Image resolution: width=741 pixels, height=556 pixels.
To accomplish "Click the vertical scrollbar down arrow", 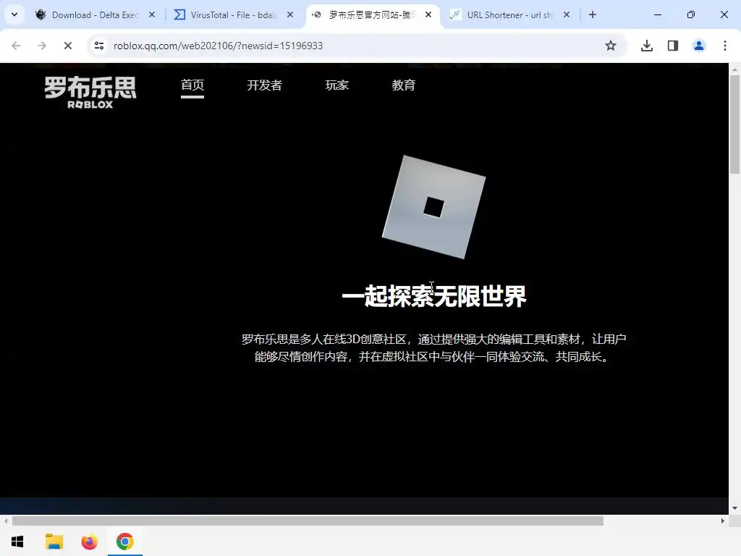I will [x=734, y=508].
